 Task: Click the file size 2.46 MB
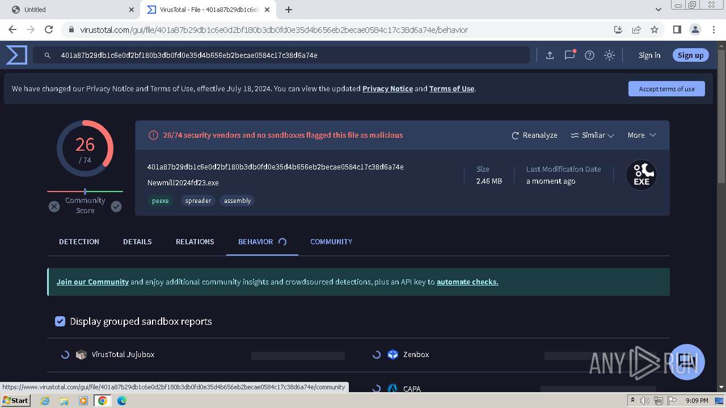[x=489, y=181]
